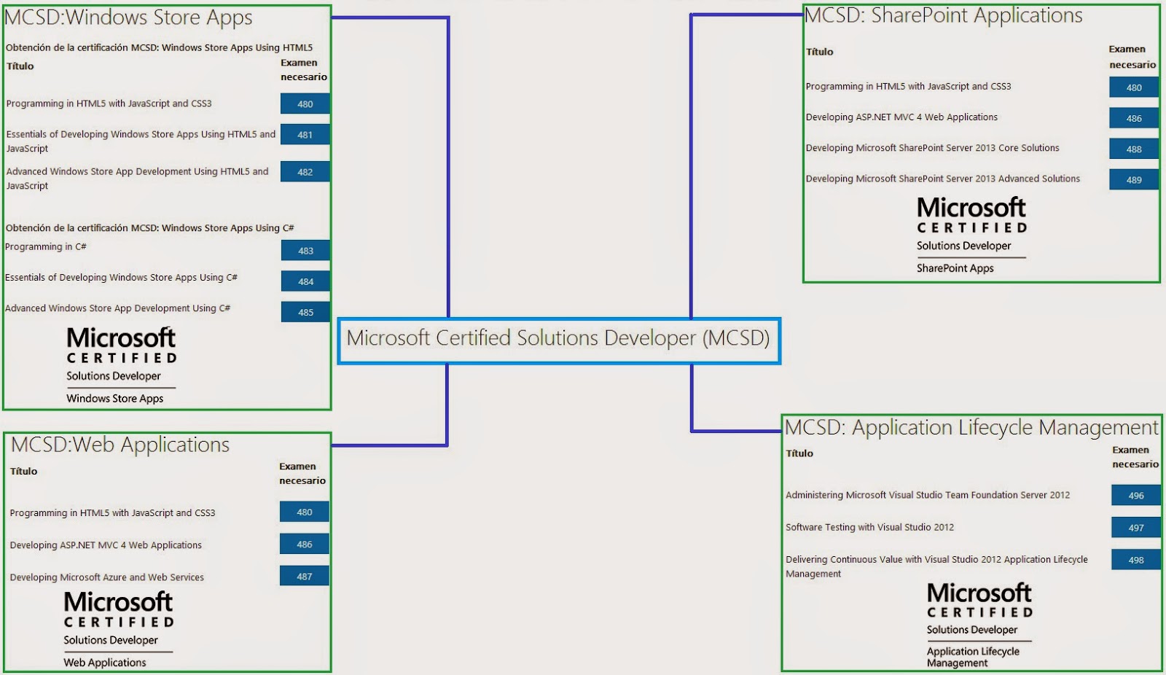Viewport: 1166px width, 675px height.
Task: Click the Microsoft Certified SharePoint Apps logo
Action: point(971,233)
